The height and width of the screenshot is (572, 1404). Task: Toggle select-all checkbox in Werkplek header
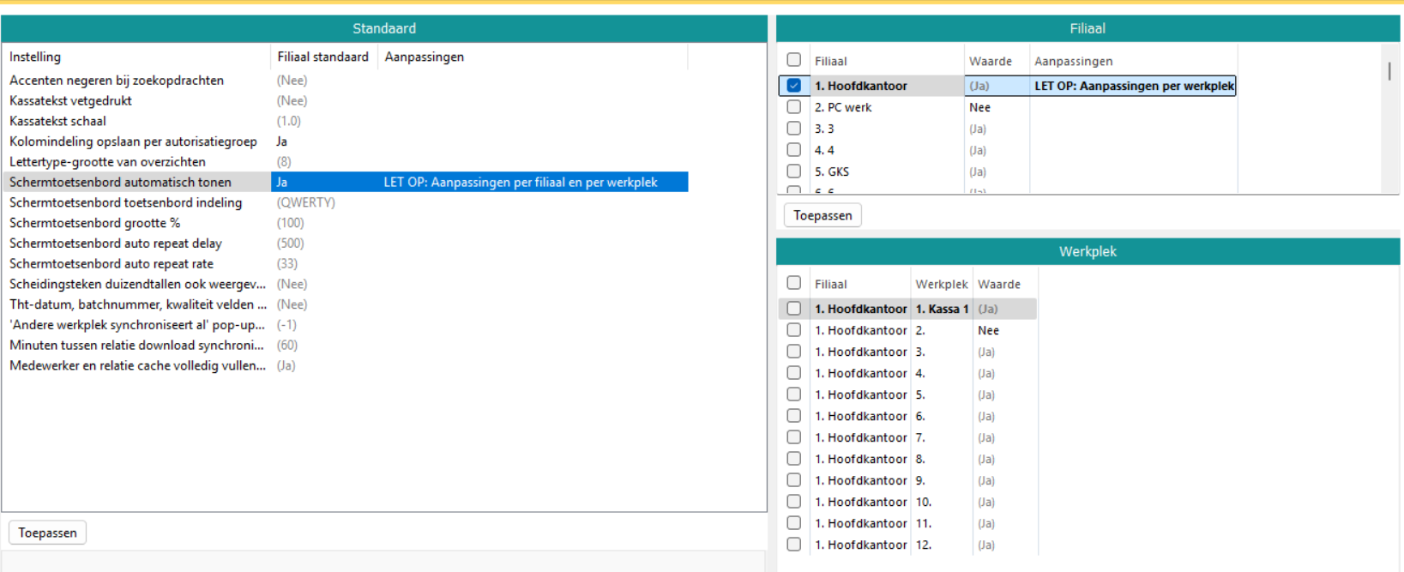pyautogui.click(x=793, y=283)
